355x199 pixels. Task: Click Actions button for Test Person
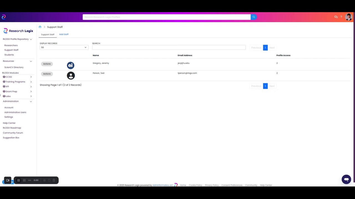[47, 74]
